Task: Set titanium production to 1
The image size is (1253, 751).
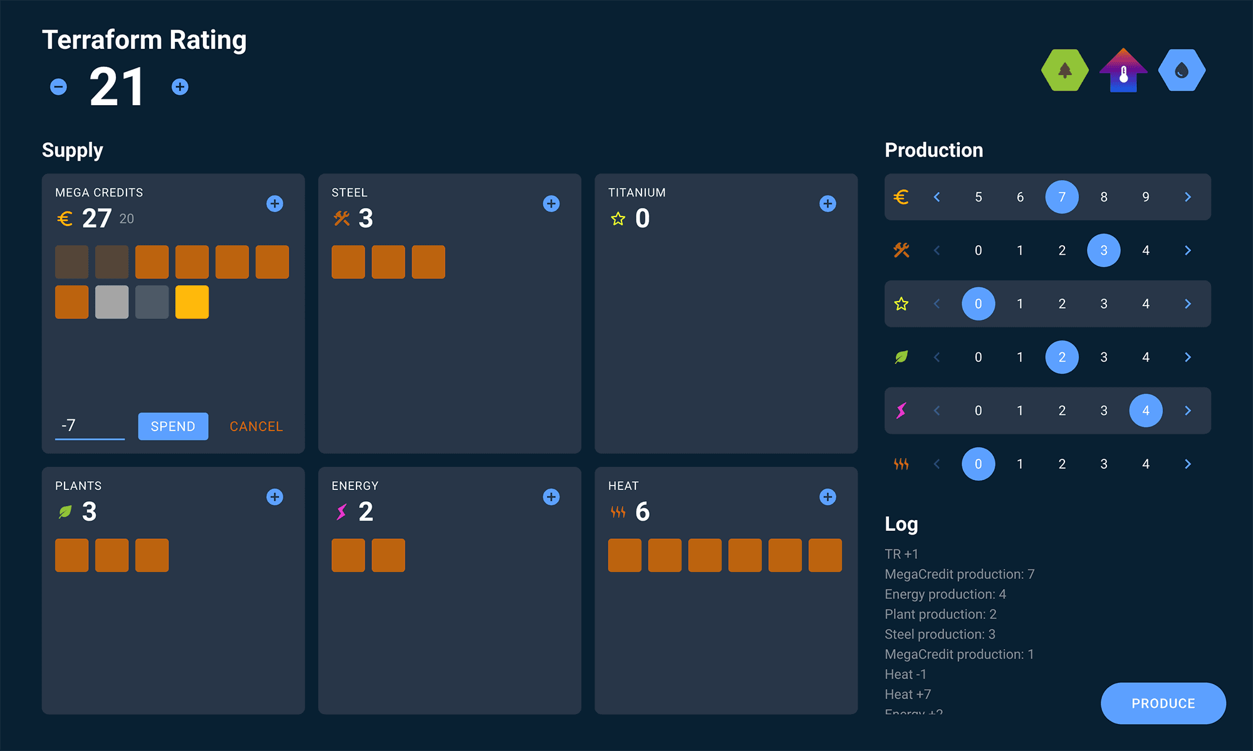Action: [x=1020, y=304]
